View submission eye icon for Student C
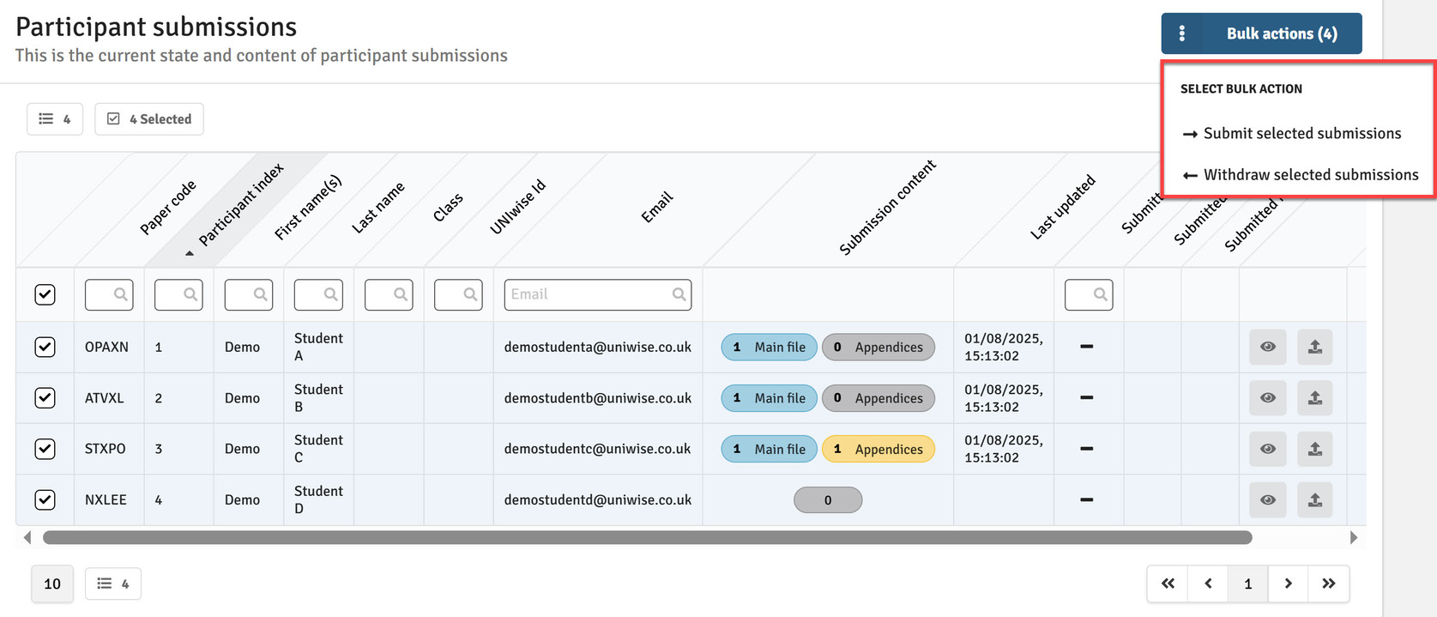This screenshot has height=617, width=1437. 1268,449
